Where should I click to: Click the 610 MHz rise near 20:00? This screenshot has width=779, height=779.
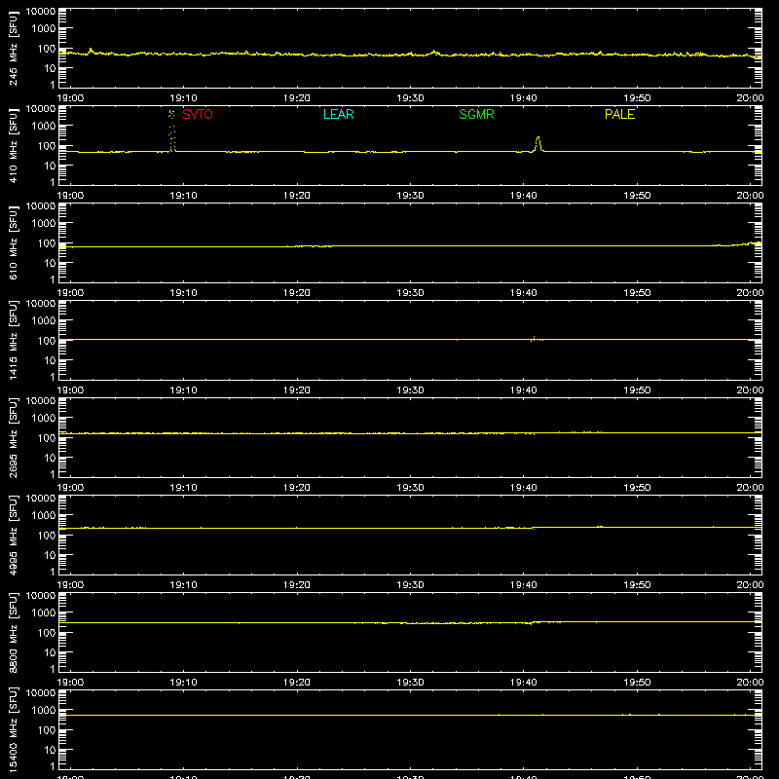click(747, 244)
